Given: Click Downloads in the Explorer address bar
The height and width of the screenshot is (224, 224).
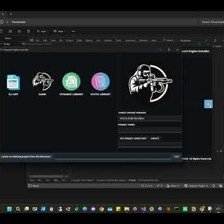Looking at the screenshot, I should [x=19, y=22].
